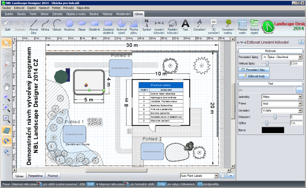Screen dimensions: 306x188
Task: Choose the Kružnice circle tool
Action: (69, 25)
